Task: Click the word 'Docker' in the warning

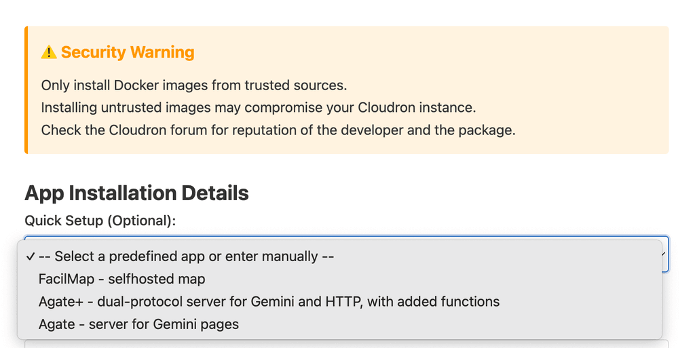Action: (136, 85)
